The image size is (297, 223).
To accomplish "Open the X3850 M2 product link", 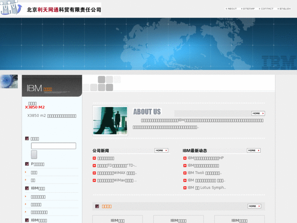I will 35,107.
